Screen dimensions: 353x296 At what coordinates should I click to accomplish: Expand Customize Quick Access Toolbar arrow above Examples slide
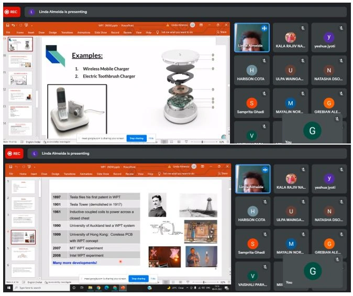click(x=32, y=26)
